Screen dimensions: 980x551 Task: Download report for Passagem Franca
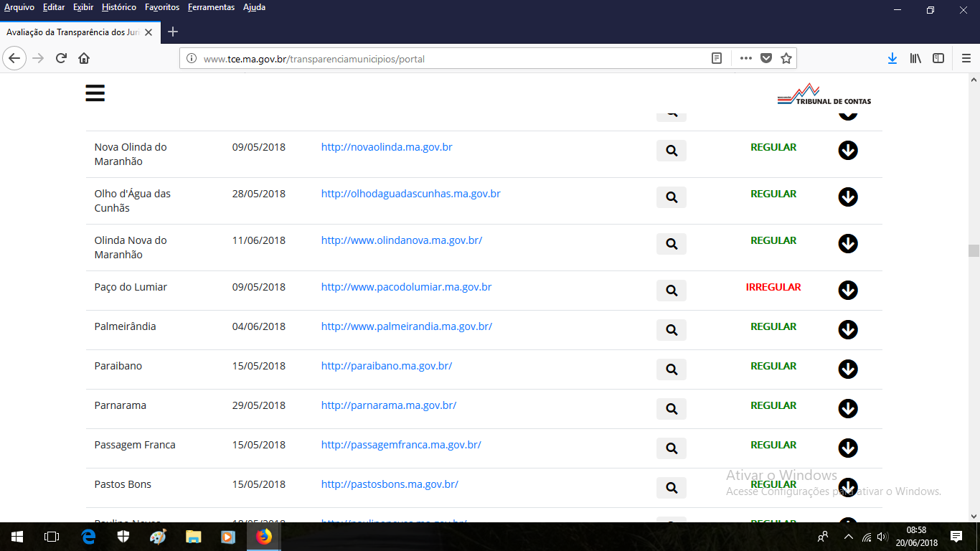[848, 448]
